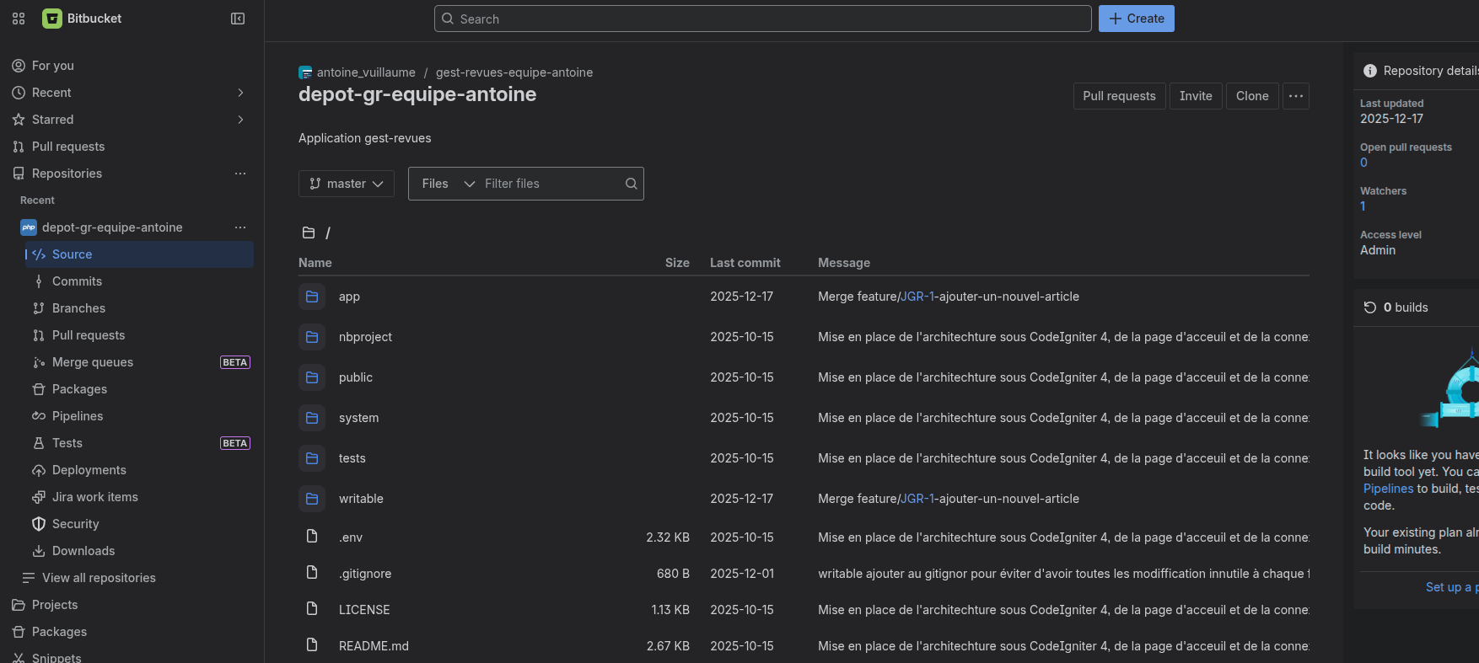Open the app folder icon

coord(312,297)
